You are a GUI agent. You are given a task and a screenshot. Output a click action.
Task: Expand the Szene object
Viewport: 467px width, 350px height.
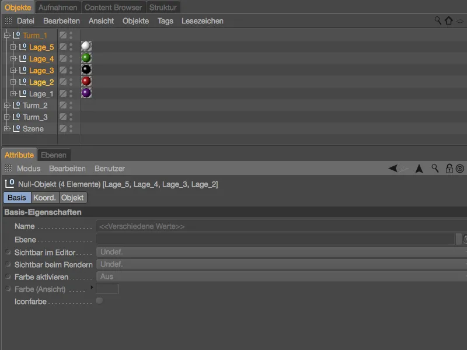coord(7,128)
